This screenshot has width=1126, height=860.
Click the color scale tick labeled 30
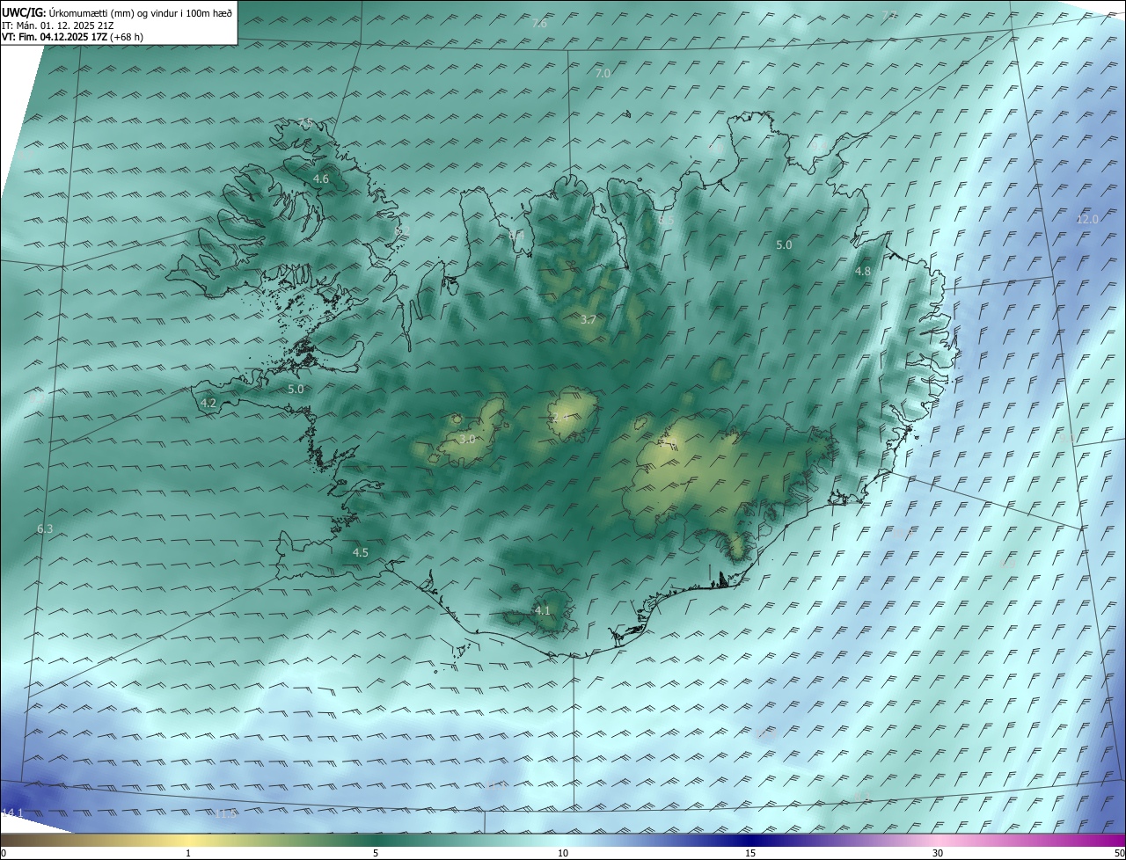938,854
